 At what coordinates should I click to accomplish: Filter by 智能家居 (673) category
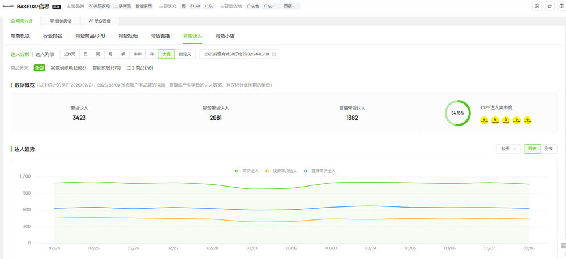pyautogui.click(x=106, y=67)
